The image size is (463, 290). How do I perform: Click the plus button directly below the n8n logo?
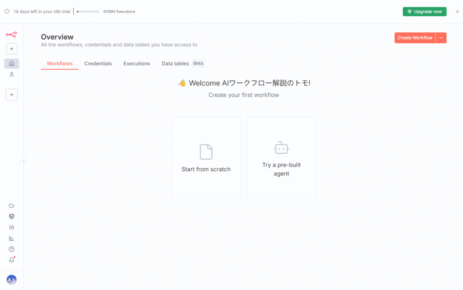12,48
